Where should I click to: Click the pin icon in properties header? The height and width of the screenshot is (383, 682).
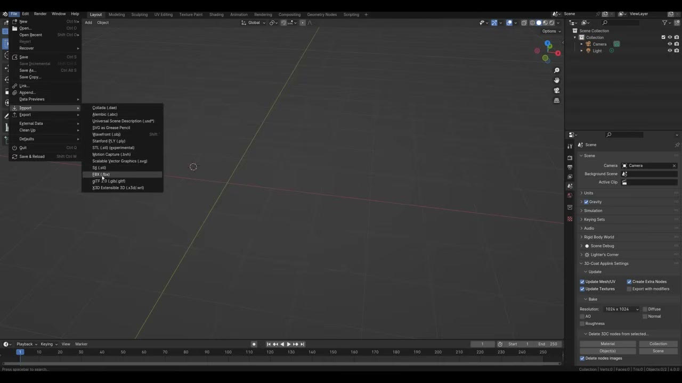coord(677,145)
